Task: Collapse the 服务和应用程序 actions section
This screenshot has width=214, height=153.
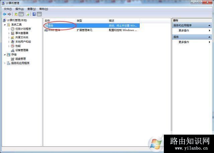Action: [209, 25]
